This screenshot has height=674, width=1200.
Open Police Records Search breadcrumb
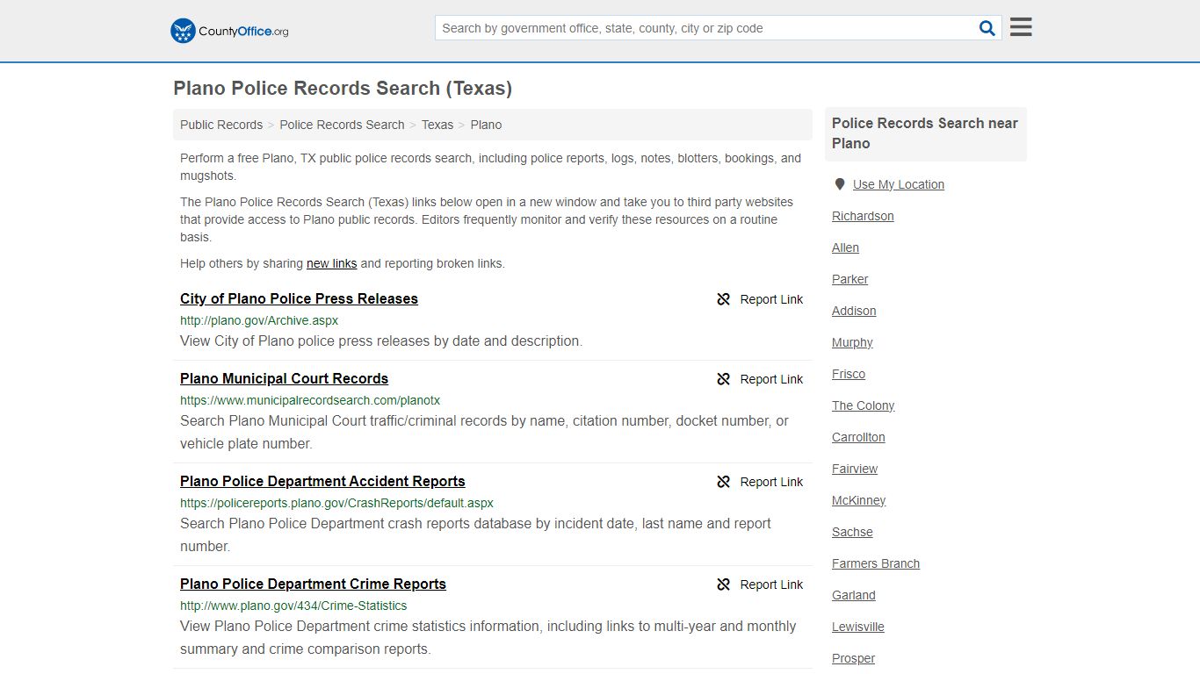tap(342, 125)
